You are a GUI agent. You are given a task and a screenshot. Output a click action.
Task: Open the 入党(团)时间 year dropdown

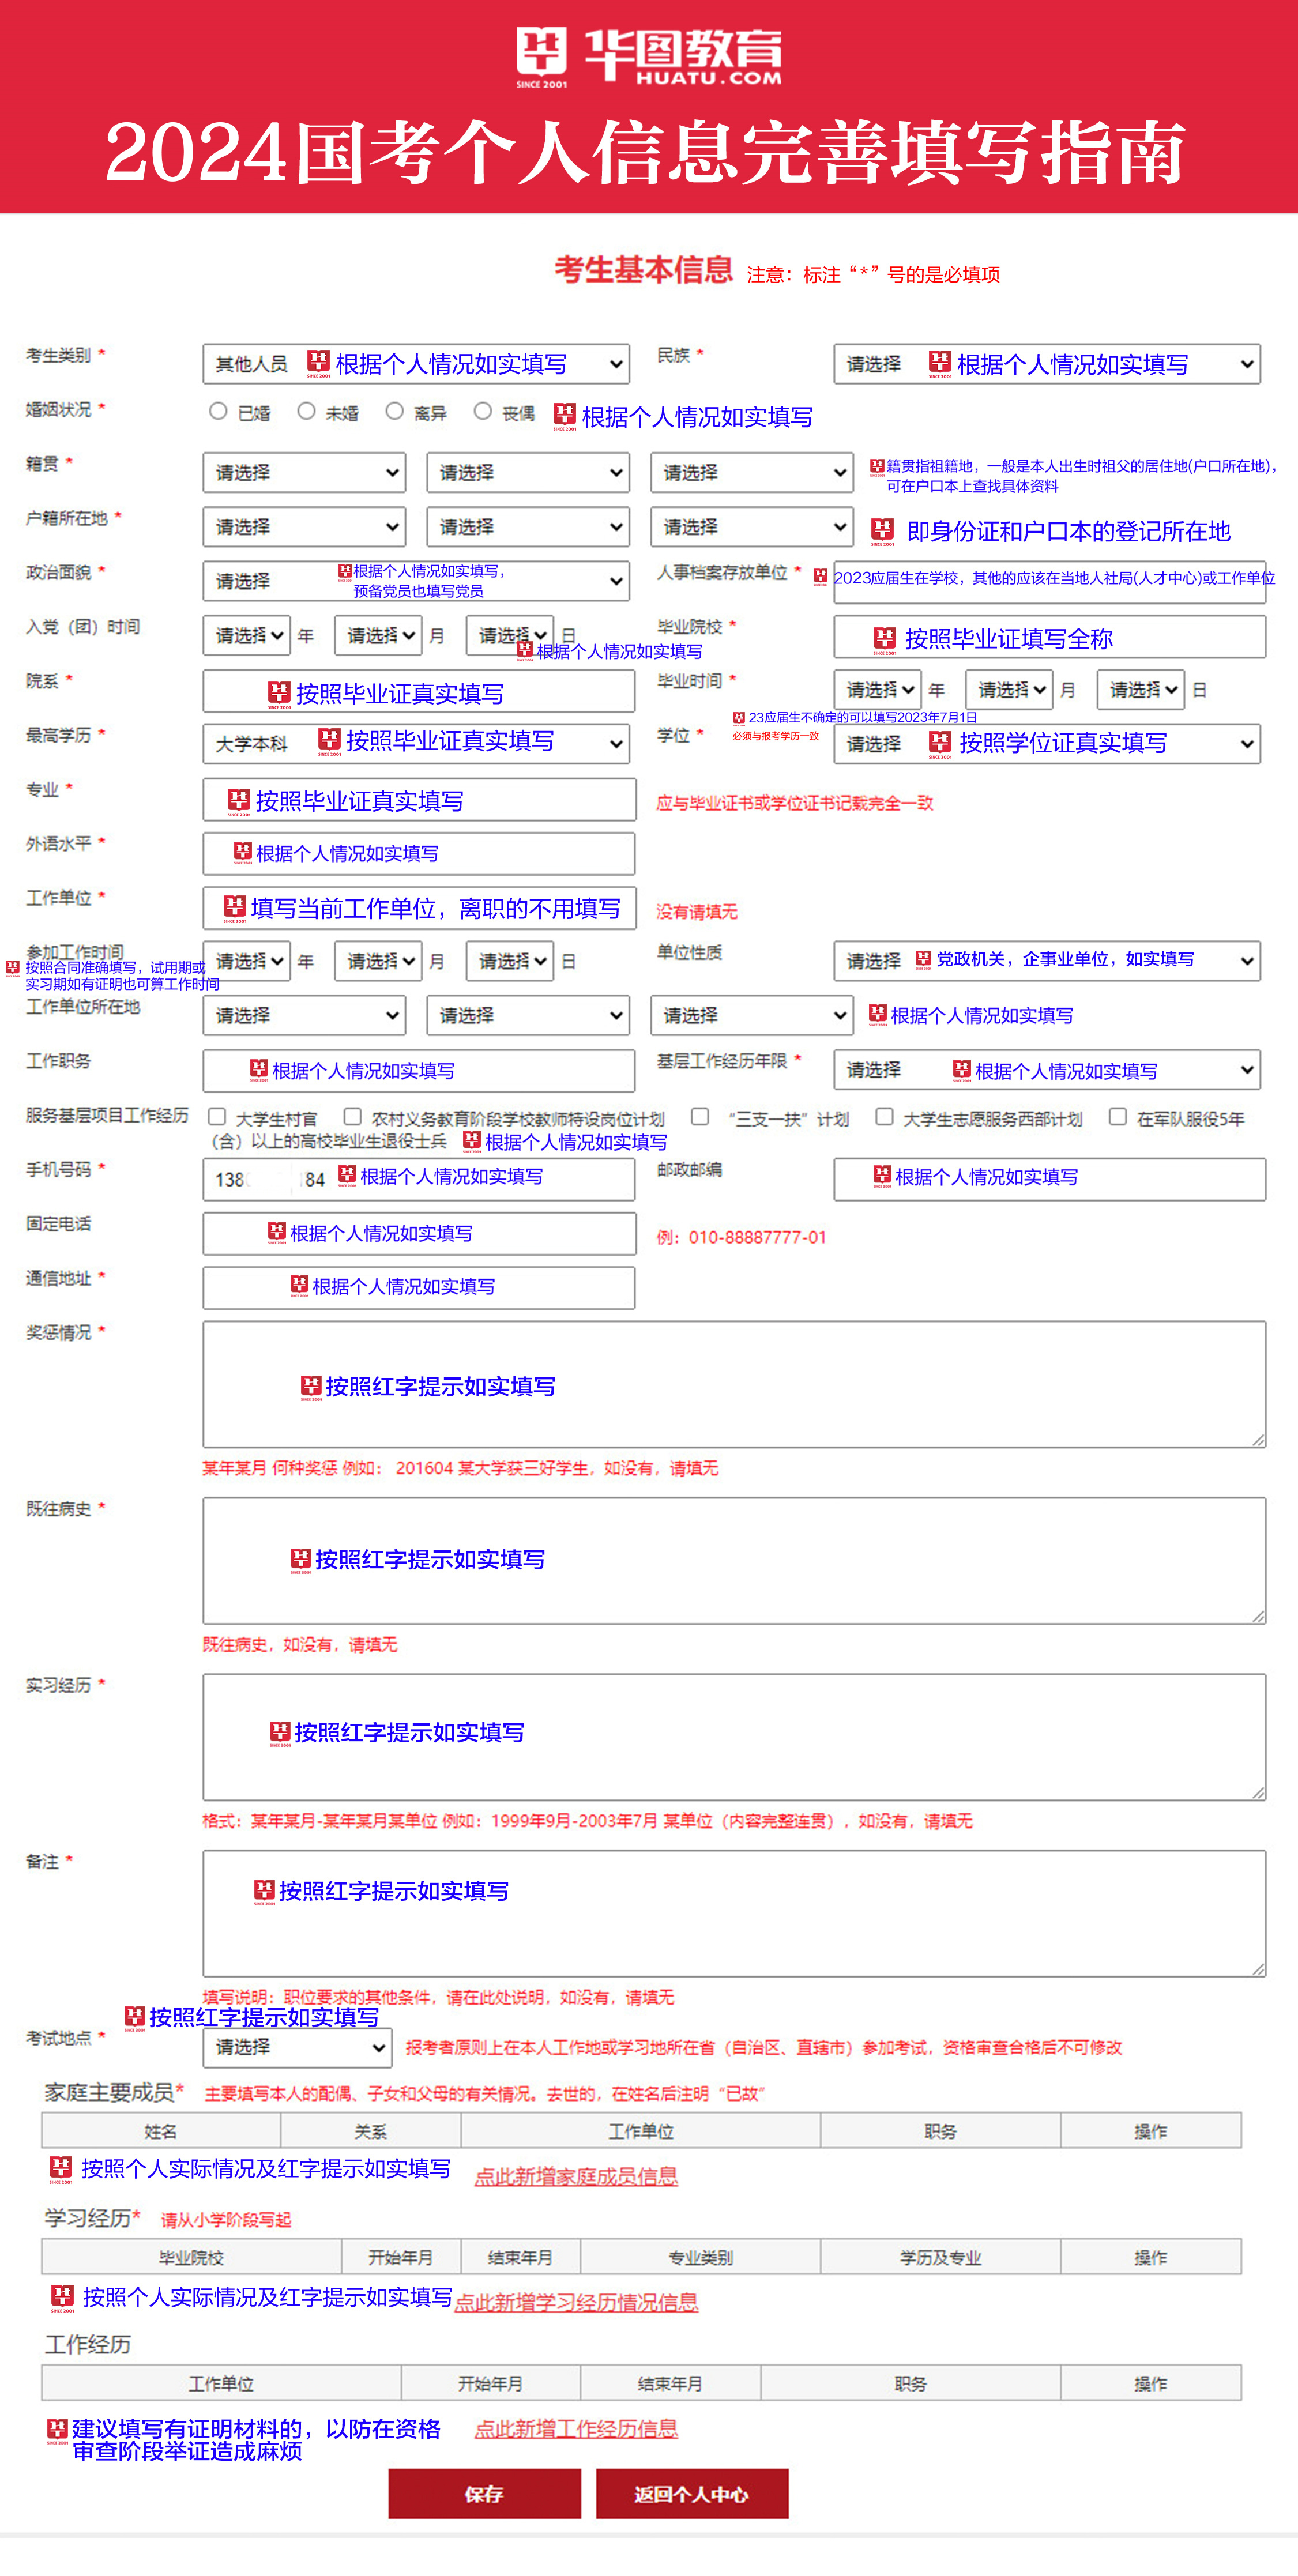(247, 635)
